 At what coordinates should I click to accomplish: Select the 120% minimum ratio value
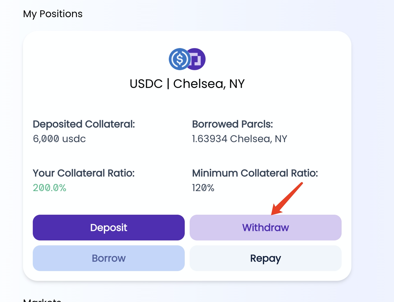[x=203, y=188]
